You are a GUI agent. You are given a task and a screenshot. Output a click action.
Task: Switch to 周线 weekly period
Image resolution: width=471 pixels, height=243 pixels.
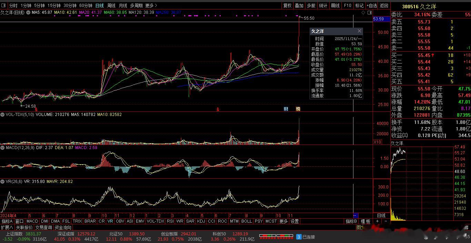pos(111,6)
